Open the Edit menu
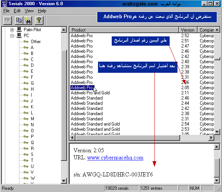This screenshot has height=192, width=222. (x=17, y=11)
